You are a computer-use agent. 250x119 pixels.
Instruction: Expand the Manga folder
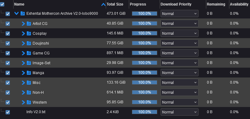[x=23, y=73]
